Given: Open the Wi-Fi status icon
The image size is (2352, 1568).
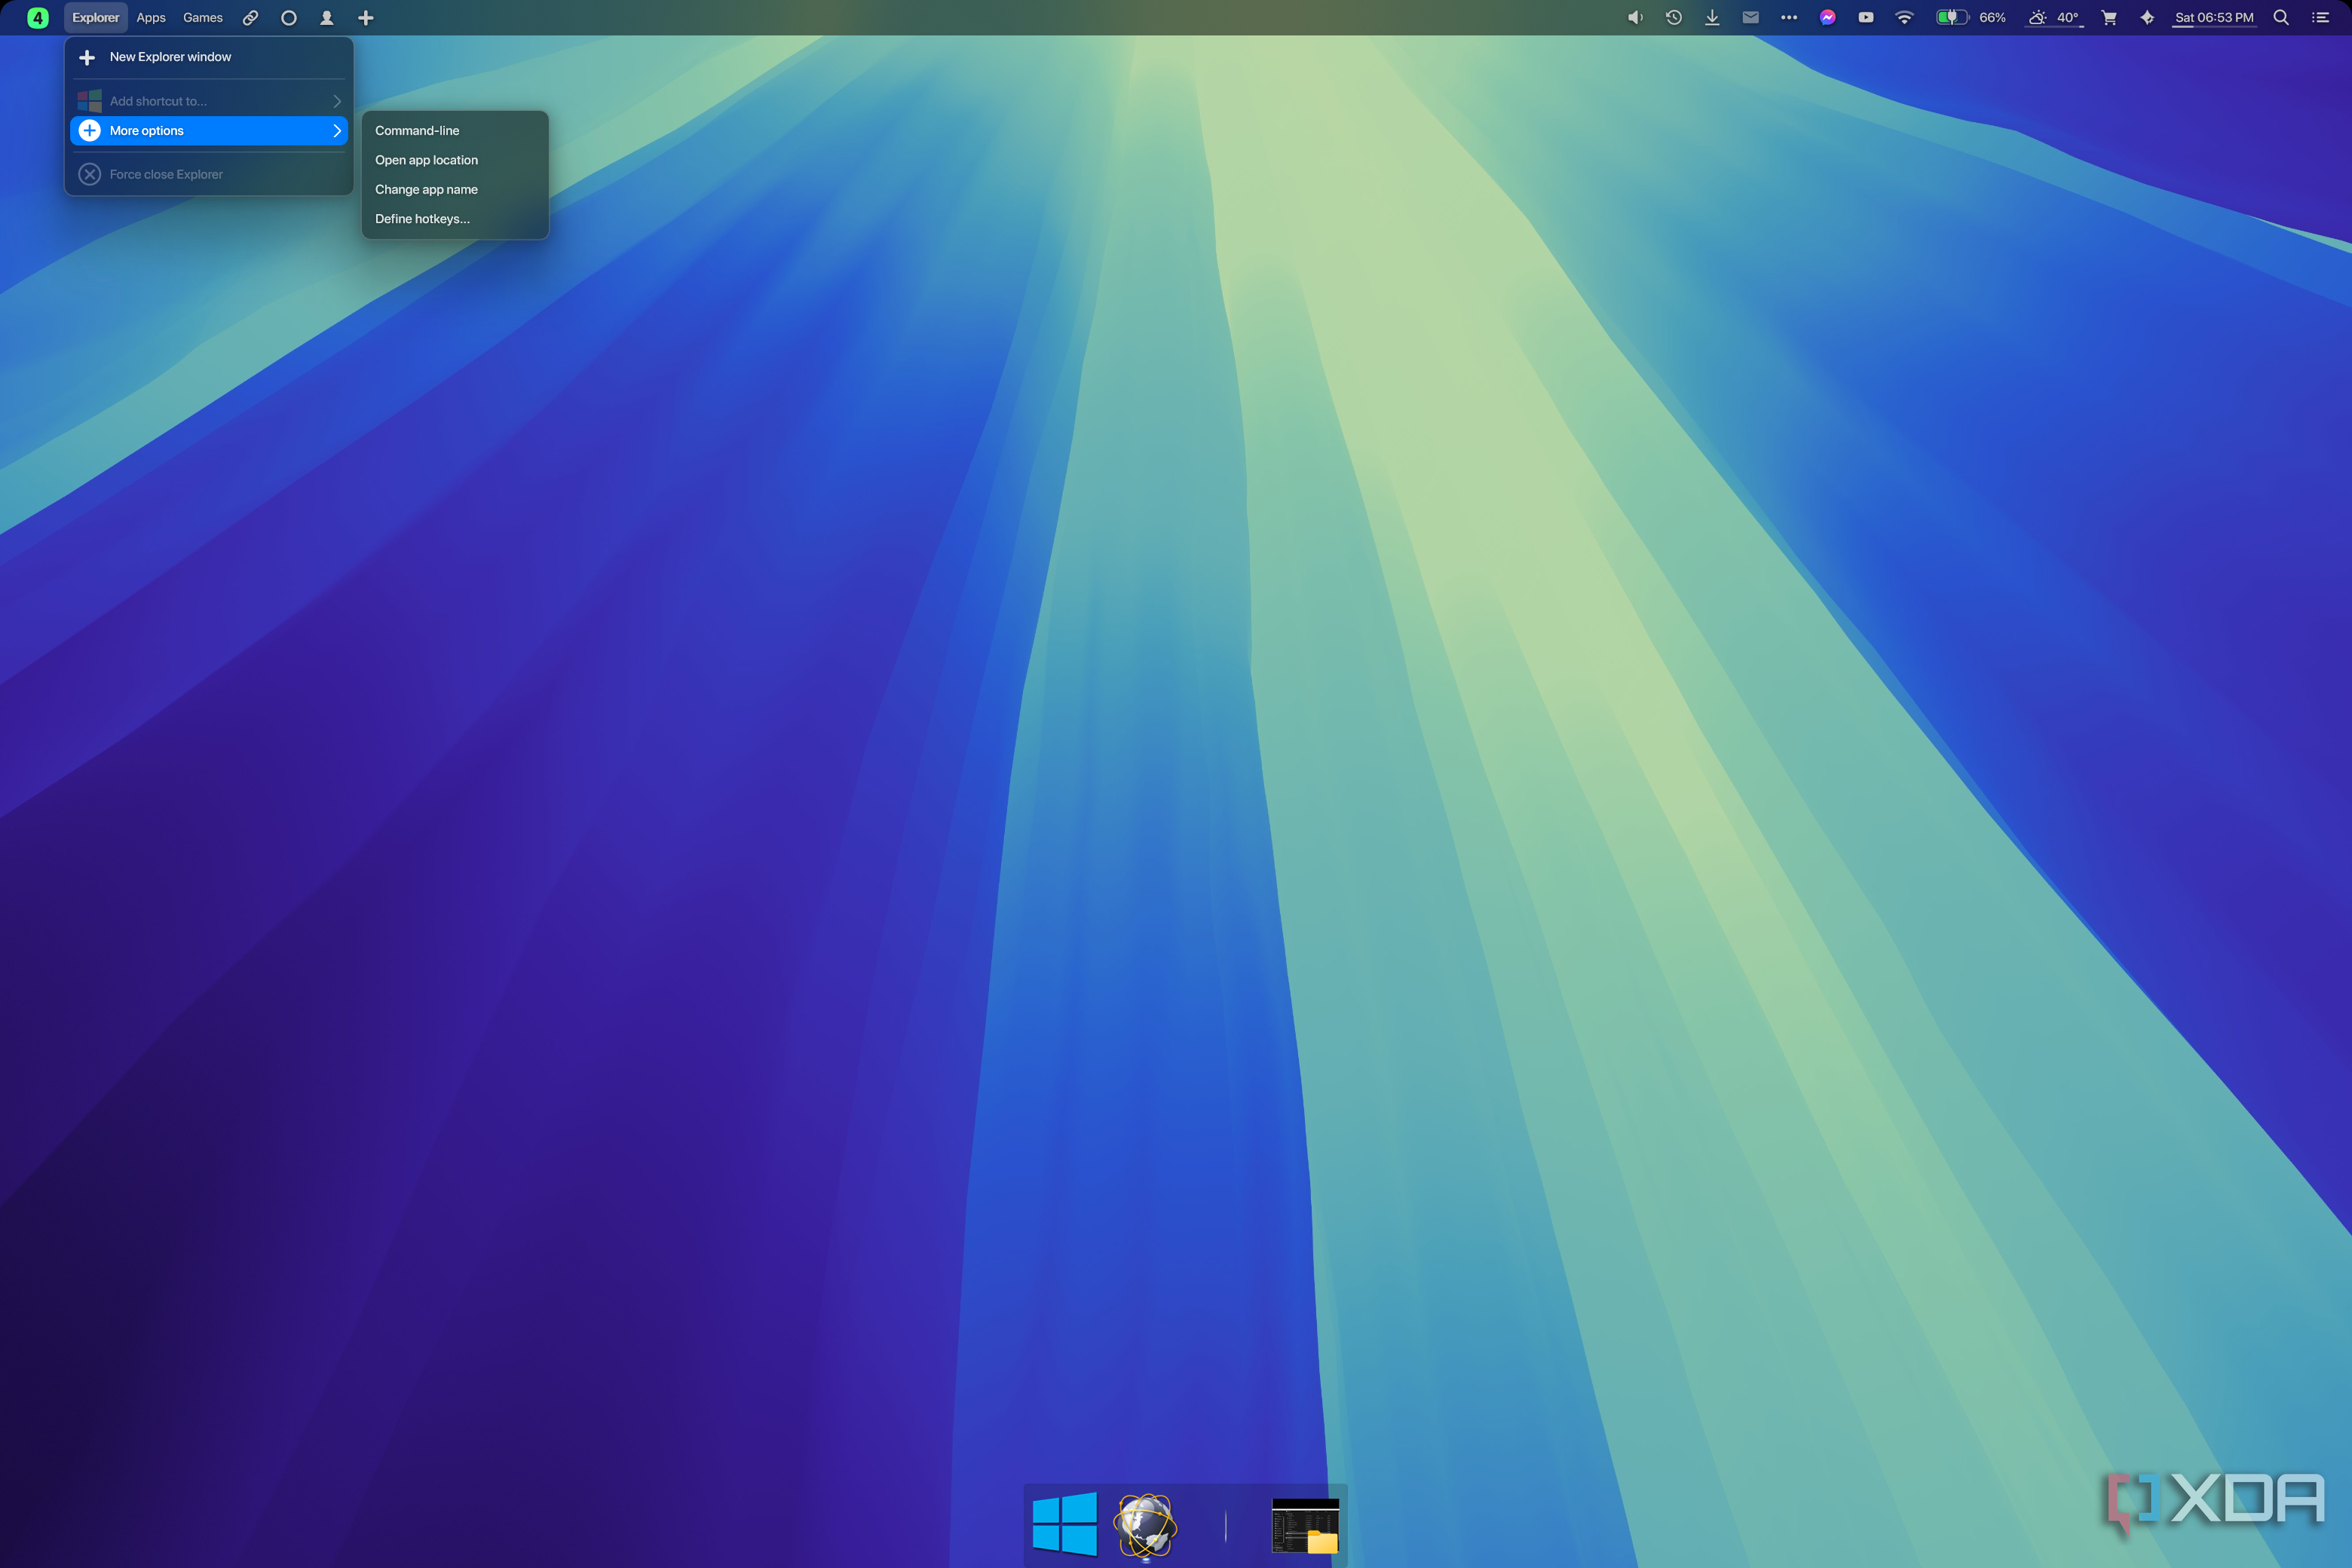Looking at the screenshot, I should tap(1904, 17).
